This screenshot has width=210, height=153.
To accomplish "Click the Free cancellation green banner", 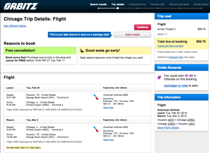I will (x=40, y=51).
